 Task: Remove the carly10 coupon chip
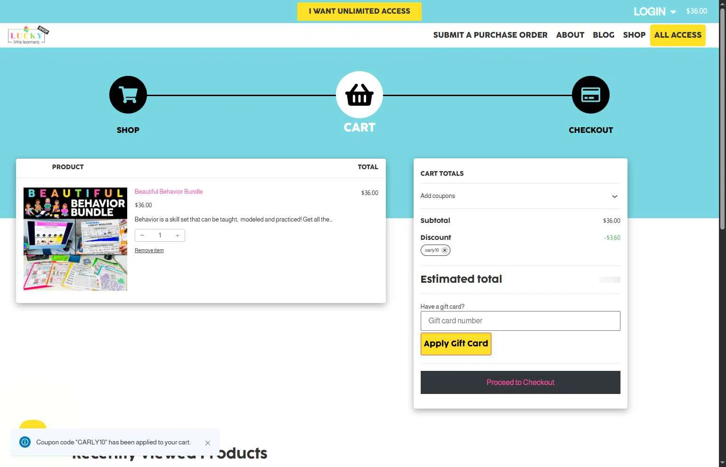tap(444, 250)
